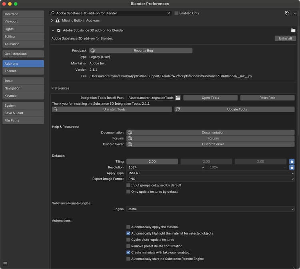
Task: Click the refresh icon on Update Tools
Action: (178, 110)
